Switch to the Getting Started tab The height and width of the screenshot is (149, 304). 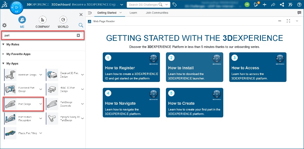click(107, 13)
